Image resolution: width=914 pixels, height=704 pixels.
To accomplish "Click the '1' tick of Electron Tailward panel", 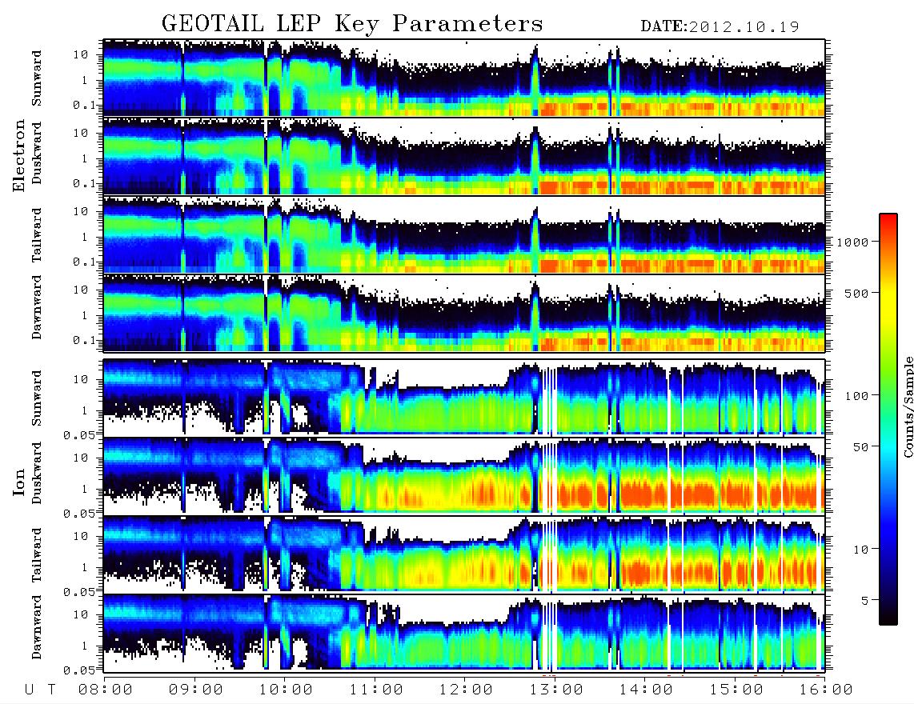I will click(84, 237).
